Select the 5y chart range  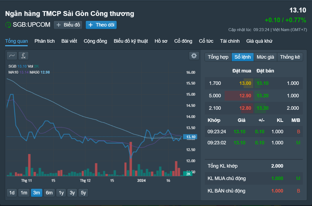tap(83, 193)
